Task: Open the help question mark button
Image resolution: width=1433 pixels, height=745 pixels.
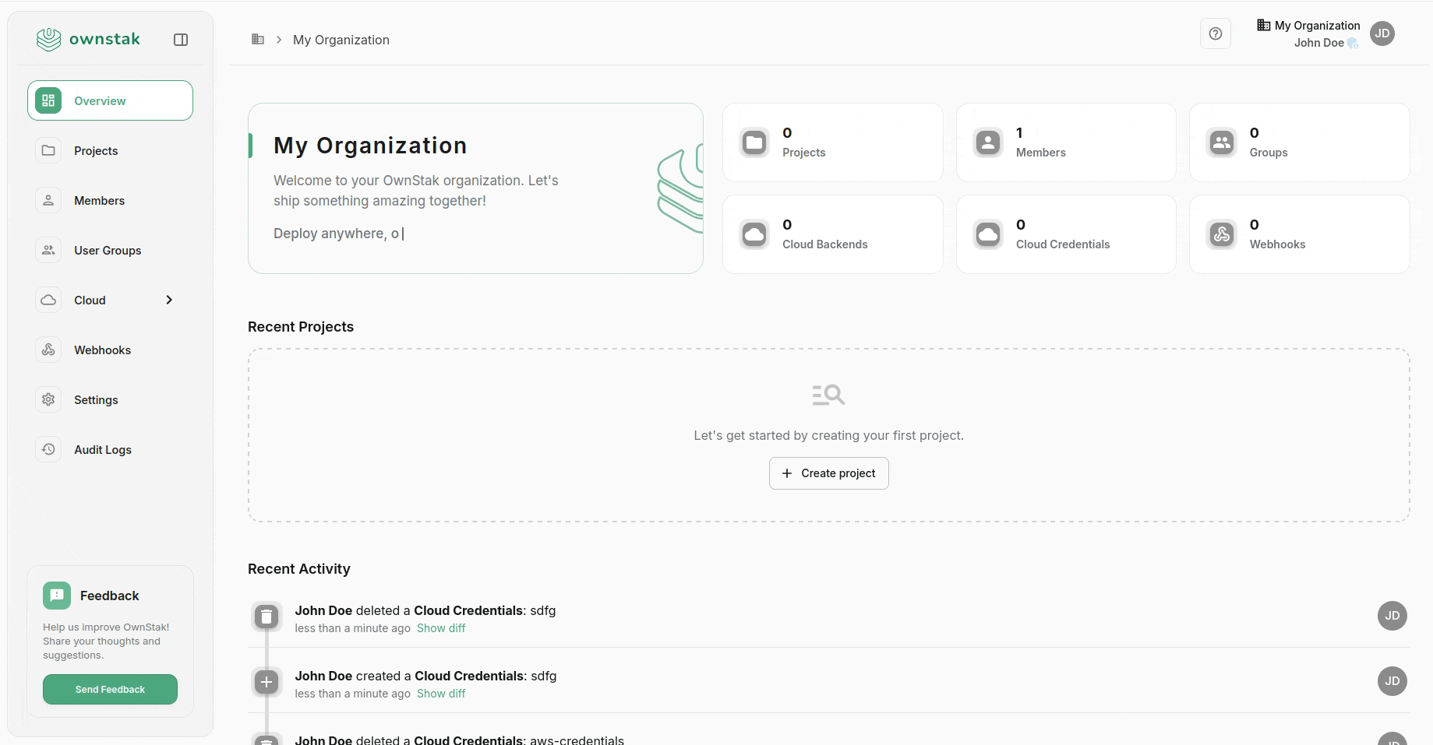Action: click(1216, 33)
